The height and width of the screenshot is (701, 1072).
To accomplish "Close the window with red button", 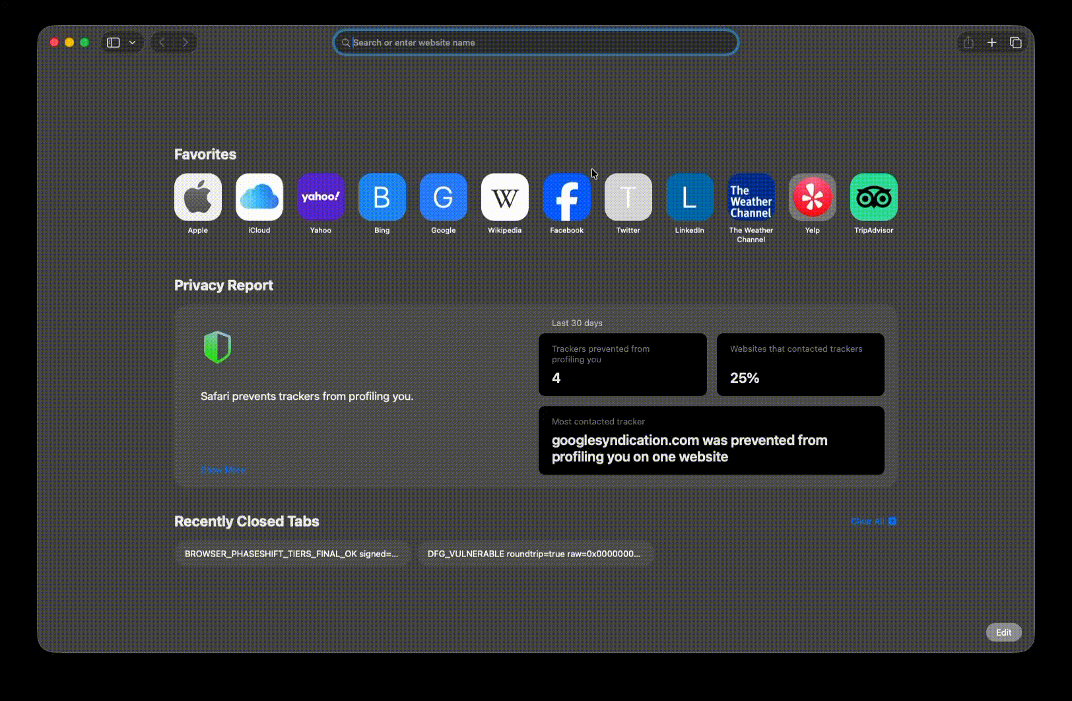I will [x=54, y=42].
